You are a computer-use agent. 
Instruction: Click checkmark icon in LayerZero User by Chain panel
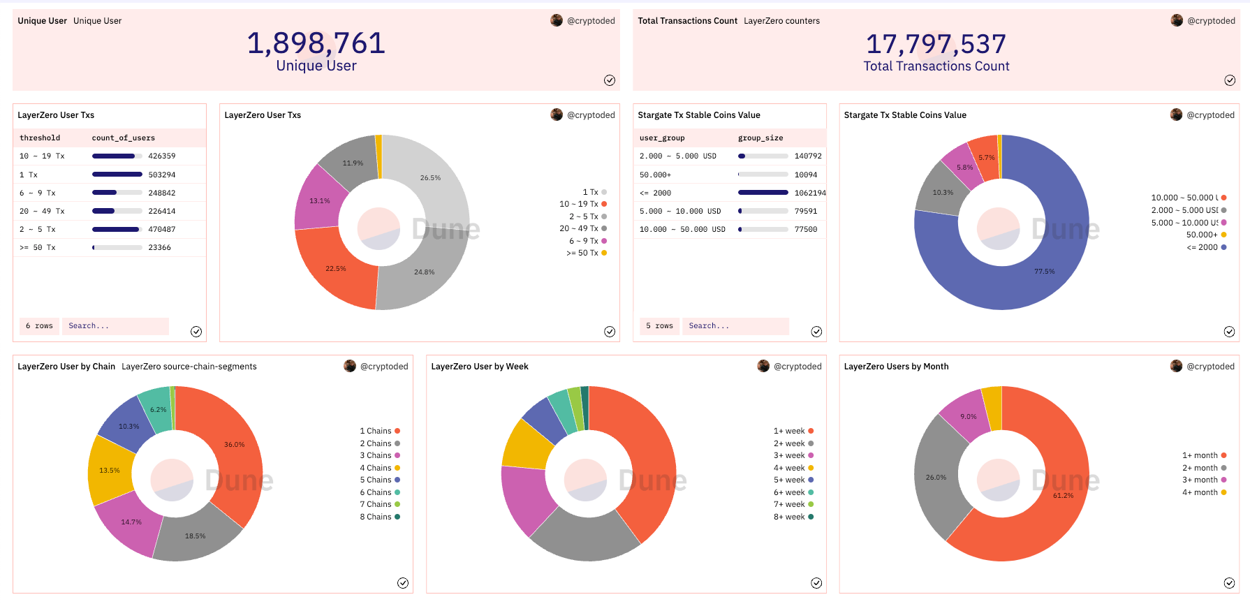point(403,583)
